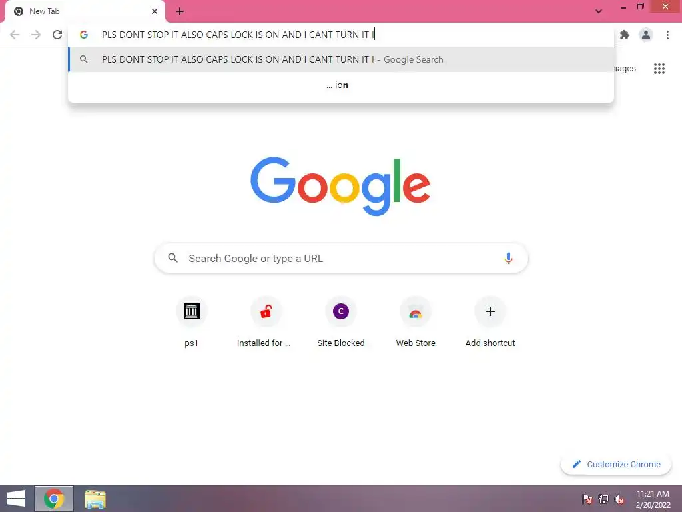Go forward using the forward arrow
Viewport: 682px width, 512px height.
coord(36,35)
